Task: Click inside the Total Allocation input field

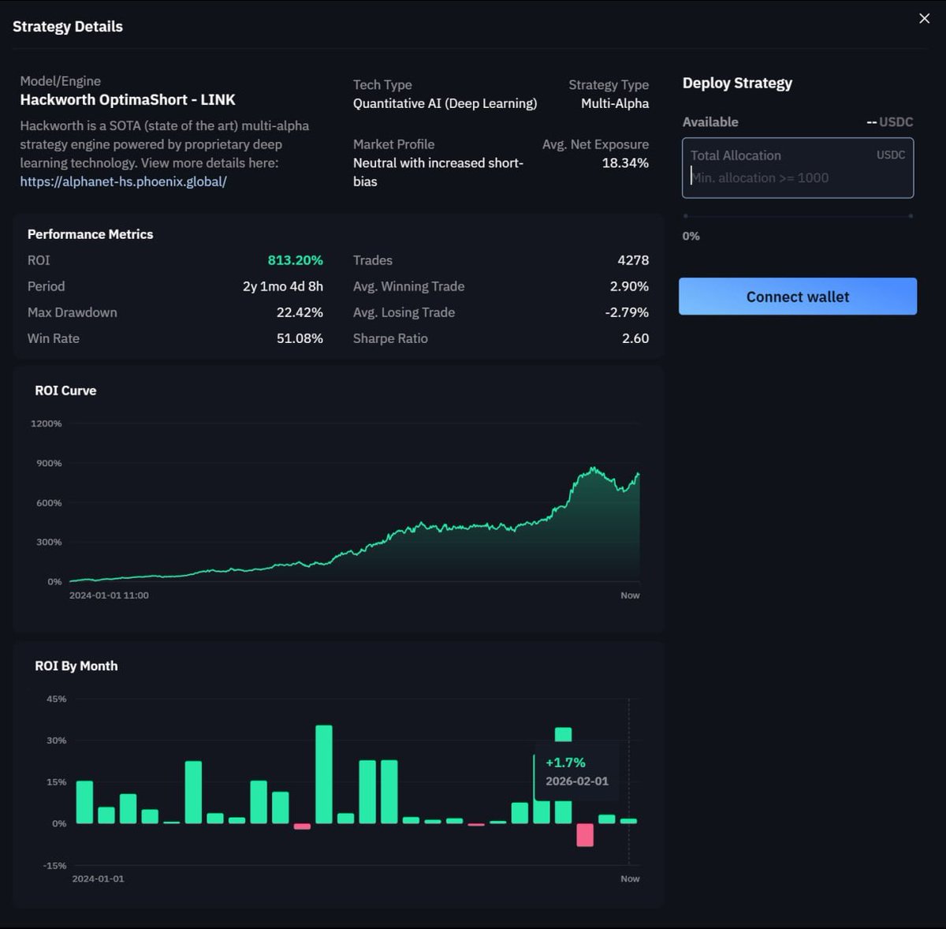Action: point(797,168)
